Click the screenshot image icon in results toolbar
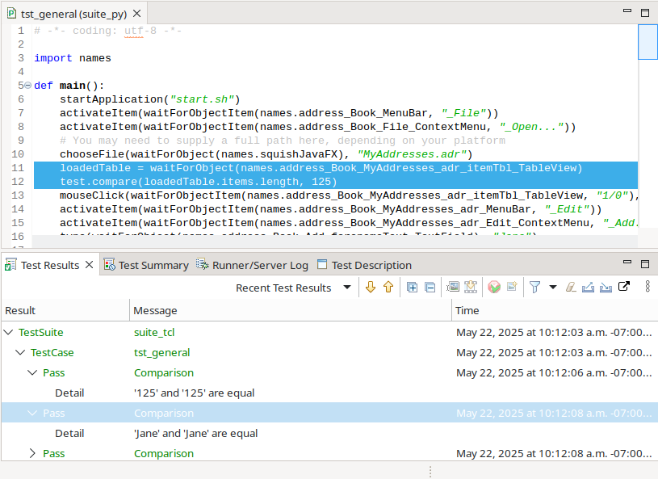Viewport: 658px width, 479px height. click(452, 287)
